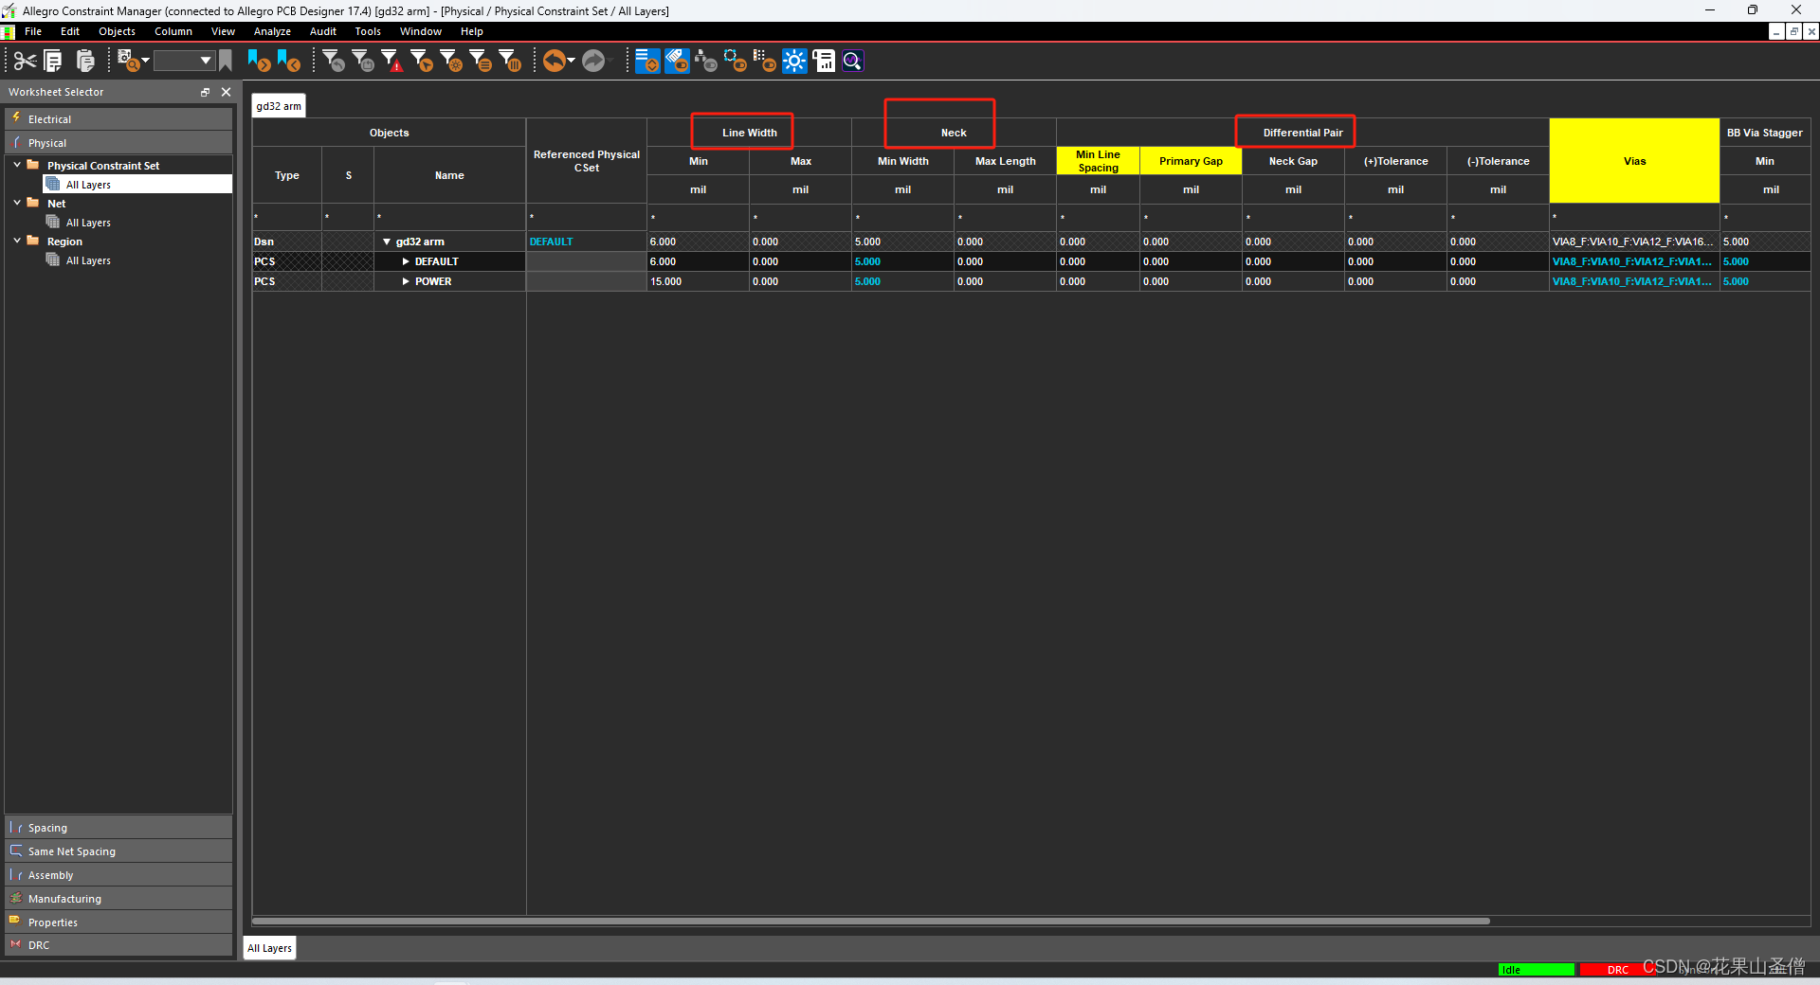1820x985 pixels.
Task: Click the orange Undo arrow
Action: pos(554,62)
